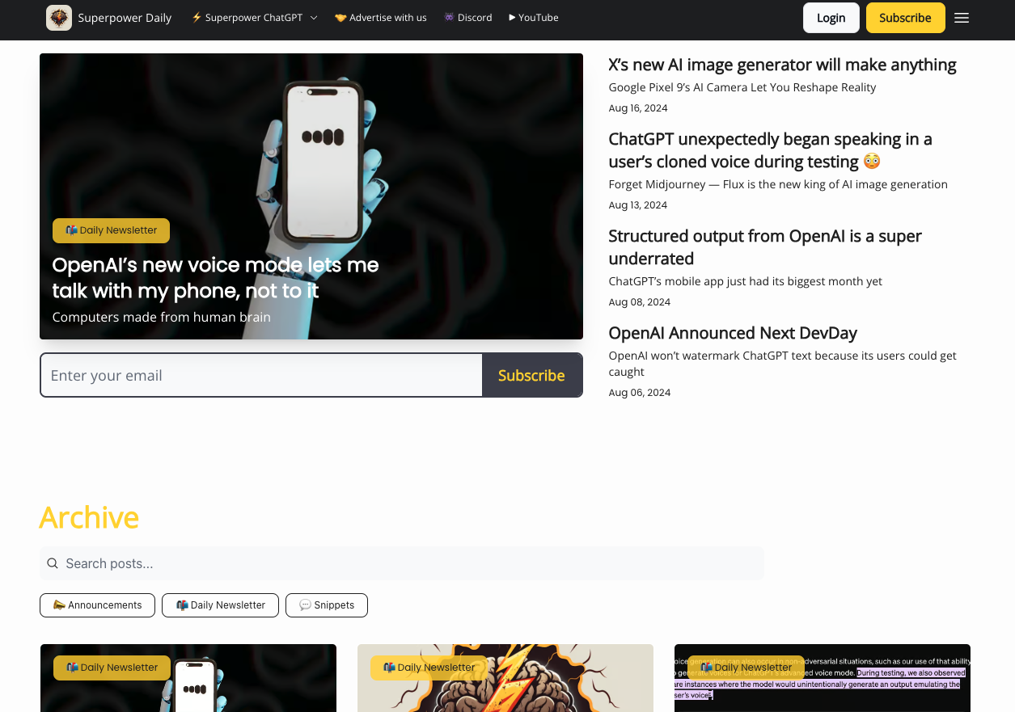Click the Login button
Viewport: 1015px width, 712px height.
831,18
